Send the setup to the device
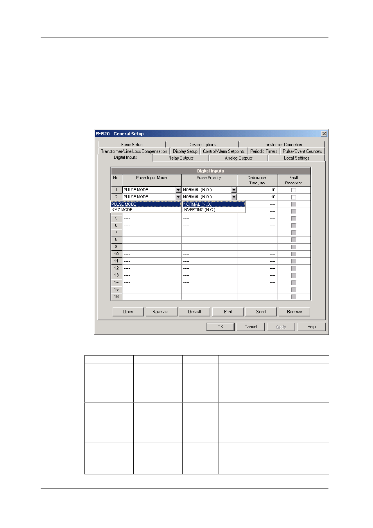Screen dimensions: 373x528 tap(261, 312)
